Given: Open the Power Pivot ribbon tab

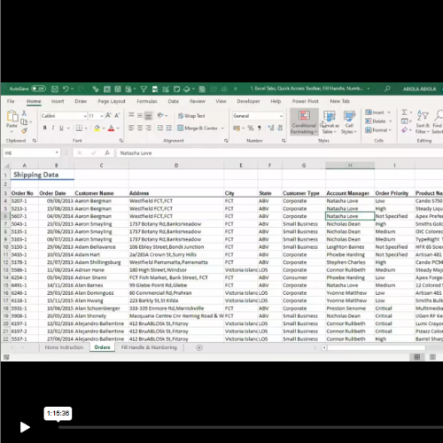Looking at the screenshot, I should [x=306, y=101].
